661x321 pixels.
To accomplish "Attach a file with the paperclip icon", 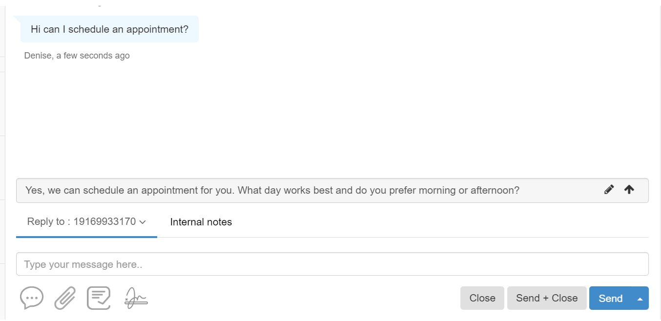I will pos(65,298).
